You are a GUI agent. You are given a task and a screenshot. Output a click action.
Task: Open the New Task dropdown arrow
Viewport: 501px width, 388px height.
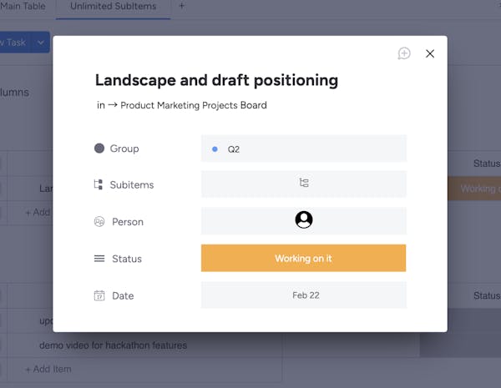coord(41,43)
